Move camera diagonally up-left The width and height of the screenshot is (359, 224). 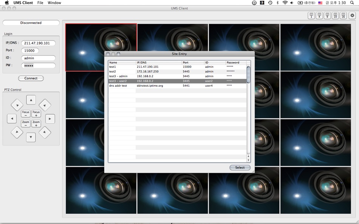(17, 105)
